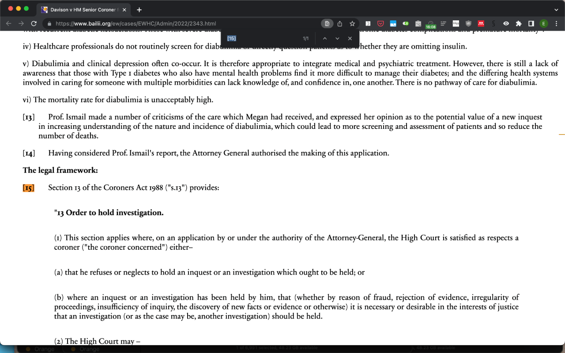Expand the tab search chevron
The height and width of the screenshot is (353, 565).
[556, 10]
